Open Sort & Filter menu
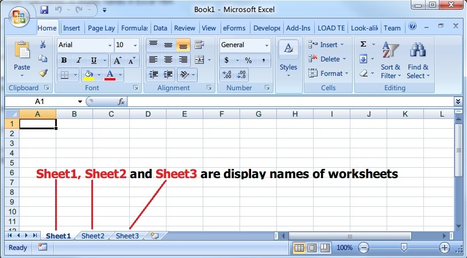Viewport: 467px width, 258px height. tap(391, 61)
